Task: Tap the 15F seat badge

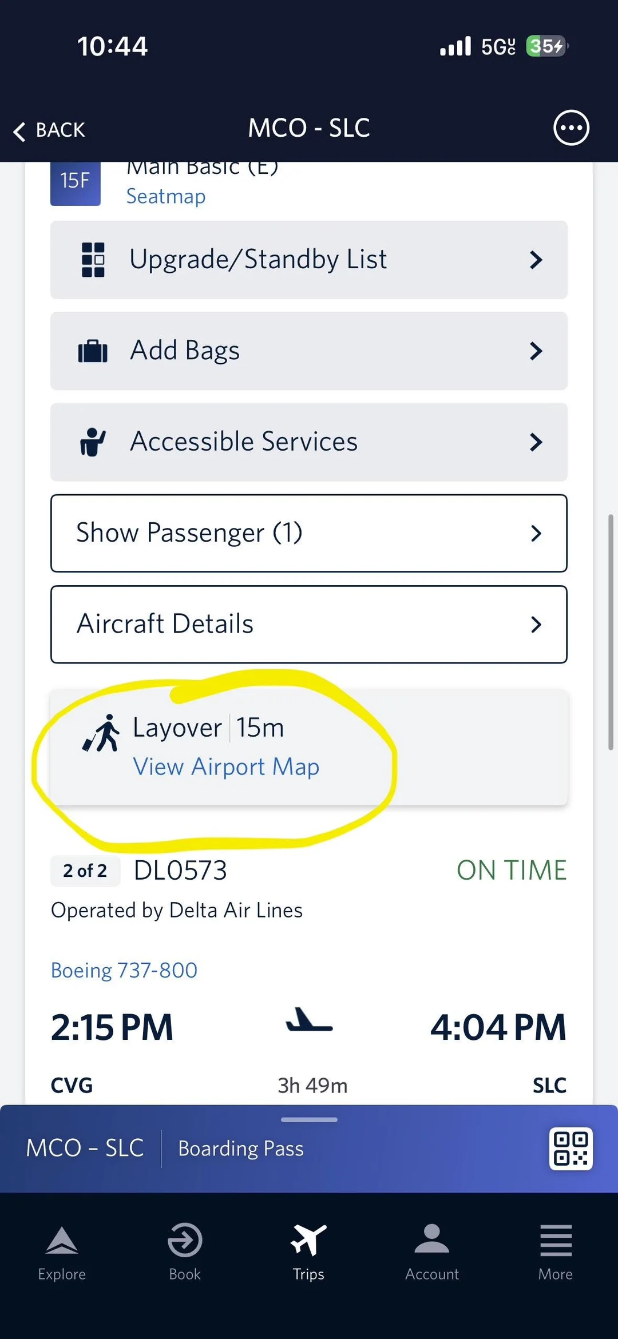Action: tap(76, 182)
